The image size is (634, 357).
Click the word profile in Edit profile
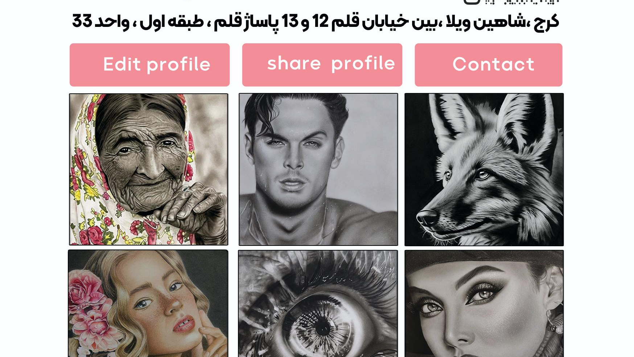pyautogui.click(x=178, y=65)
